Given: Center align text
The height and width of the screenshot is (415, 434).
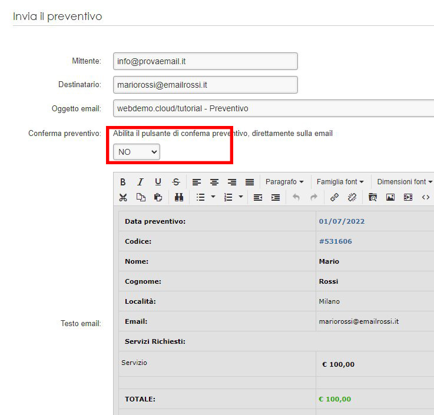Looking at the screenshot, I should point(214,182).
